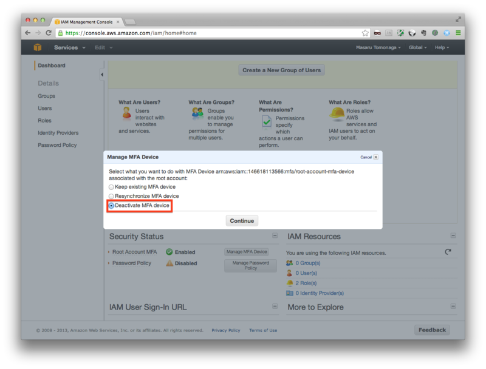This screenshot has width=486, height=369.
Task: Open the Terms of Use link
Action: click(263, 330)
